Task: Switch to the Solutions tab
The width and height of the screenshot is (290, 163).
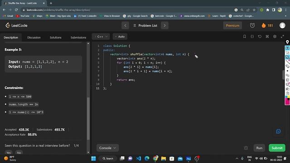Action: [55, 37]
